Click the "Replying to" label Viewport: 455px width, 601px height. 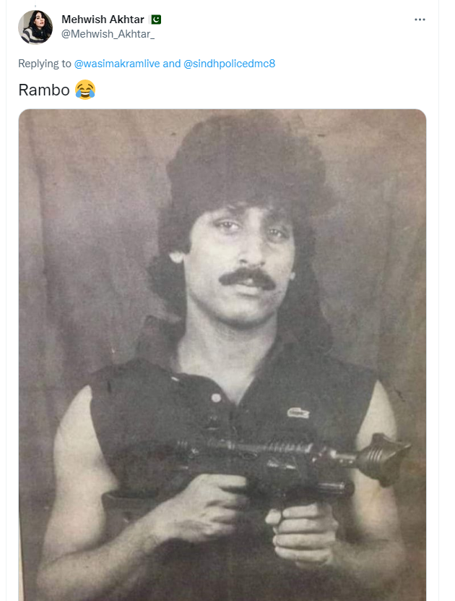[45, 64]
